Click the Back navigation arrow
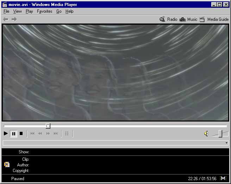The width and height of the screenshot is (231, 184). (x=6, y=19)
